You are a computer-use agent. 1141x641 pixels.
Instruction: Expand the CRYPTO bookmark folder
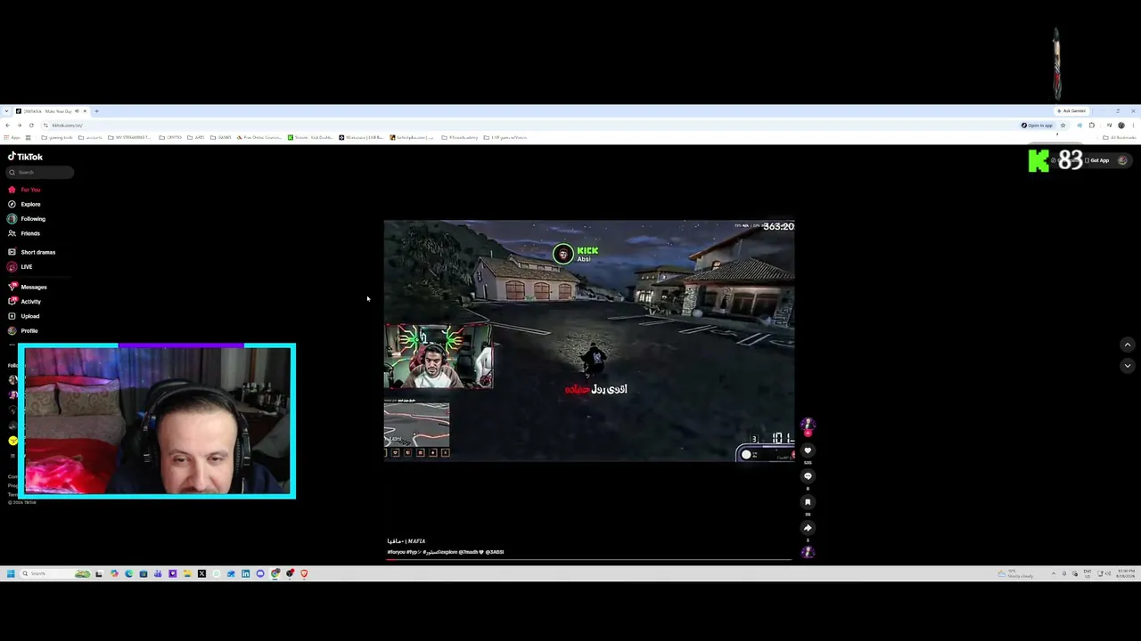tap(171, 138)
